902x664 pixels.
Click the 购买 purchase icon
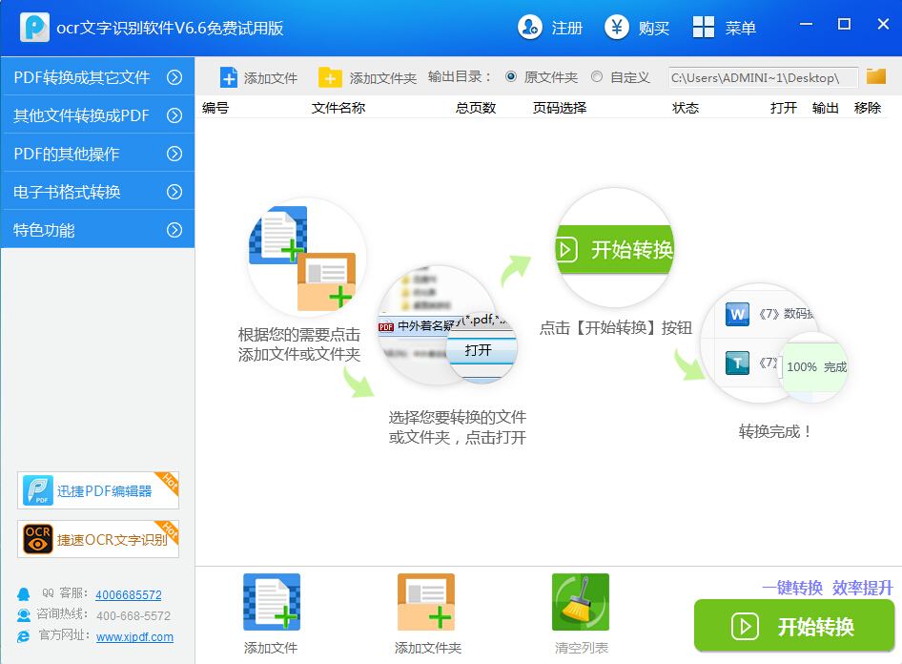tap(620, 27)
